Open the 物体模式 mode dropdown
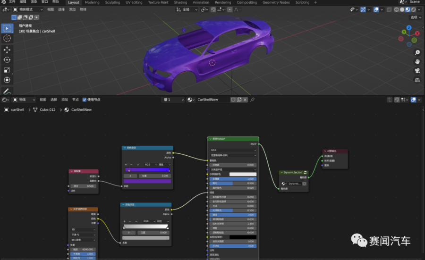The width and height of the screenshot is (425, 260). (x=27, y=9)
